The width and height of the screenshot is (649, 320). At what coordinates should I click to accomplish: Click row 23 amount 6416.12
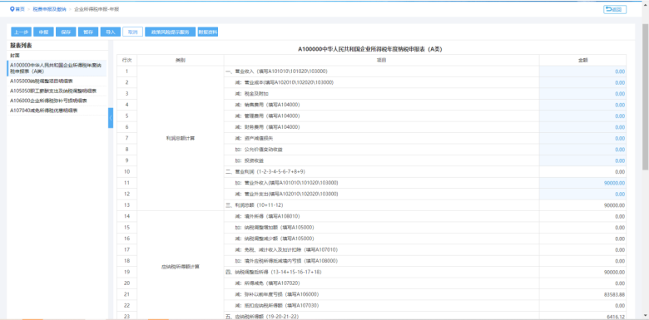616,317
